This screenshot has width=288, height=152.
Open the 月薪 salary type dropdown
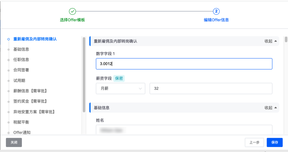coord(121,89)
